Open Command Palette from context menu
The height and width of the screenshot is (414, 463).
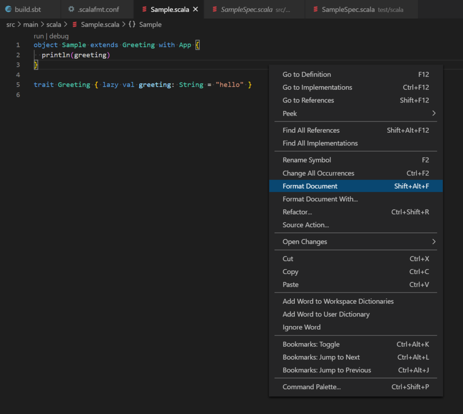(x=312, y=387)
